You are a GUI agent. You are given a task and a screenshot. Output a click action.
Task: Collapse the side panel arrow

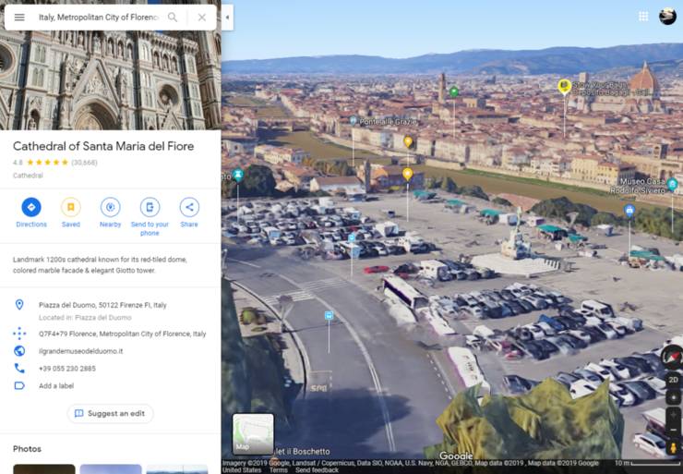(x=228, y=17)
